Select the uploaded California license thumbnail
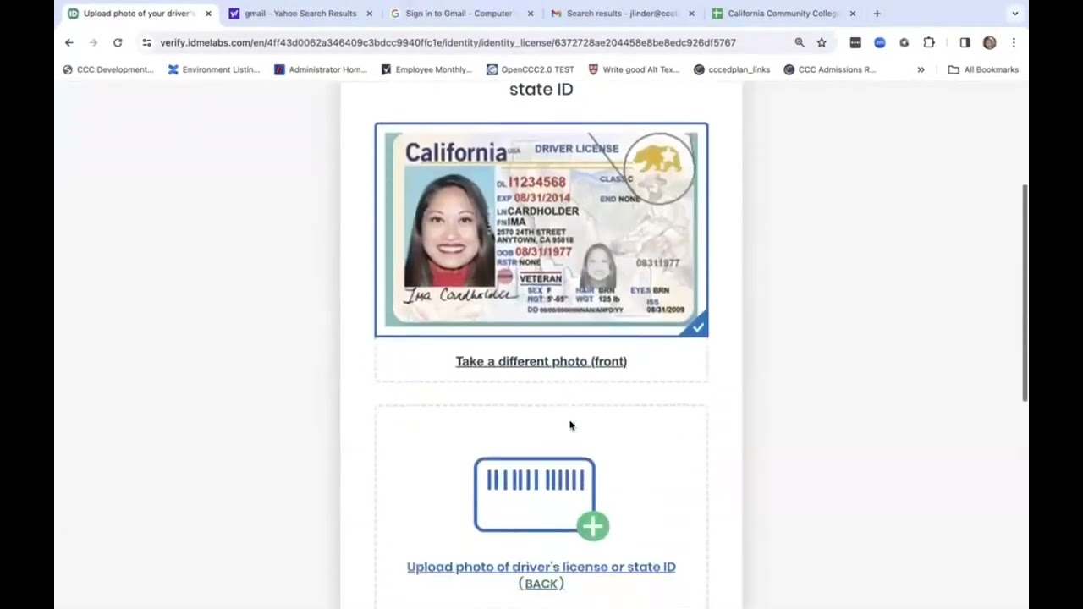The height and width of the screenshot is (609, 1083). click(541, 229)
